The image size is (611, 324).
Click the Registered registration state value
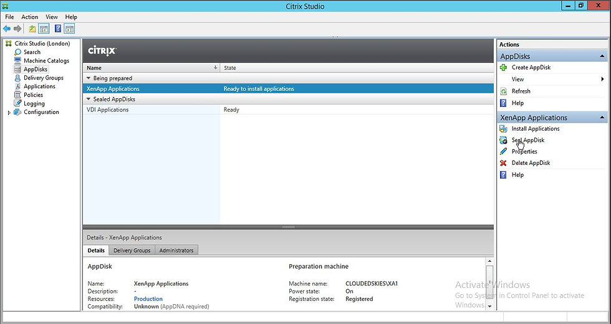[359, 299]
